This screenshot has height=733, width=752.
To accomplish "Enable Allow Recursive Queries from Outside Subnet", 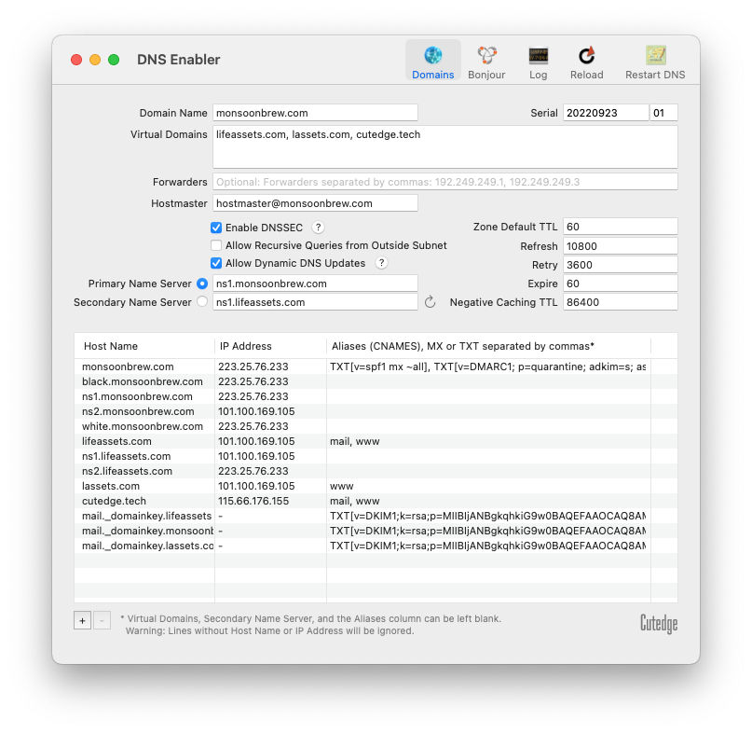I will tap(216, 245).
